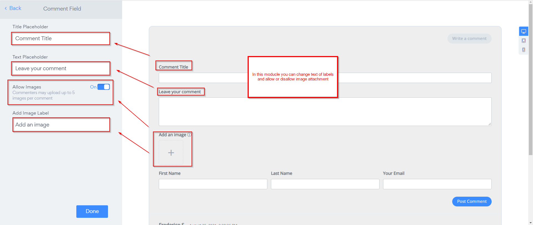Edit the Text Placeholder input in settings panel
533x225 pixels.
point(61,69)
